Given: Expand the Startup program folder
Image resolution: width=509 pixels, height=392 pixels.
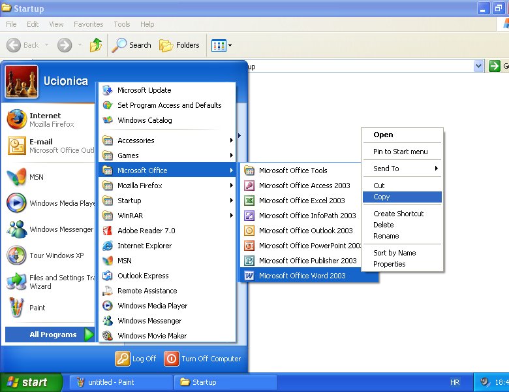Looking at the screenshot, I should 167,200.
